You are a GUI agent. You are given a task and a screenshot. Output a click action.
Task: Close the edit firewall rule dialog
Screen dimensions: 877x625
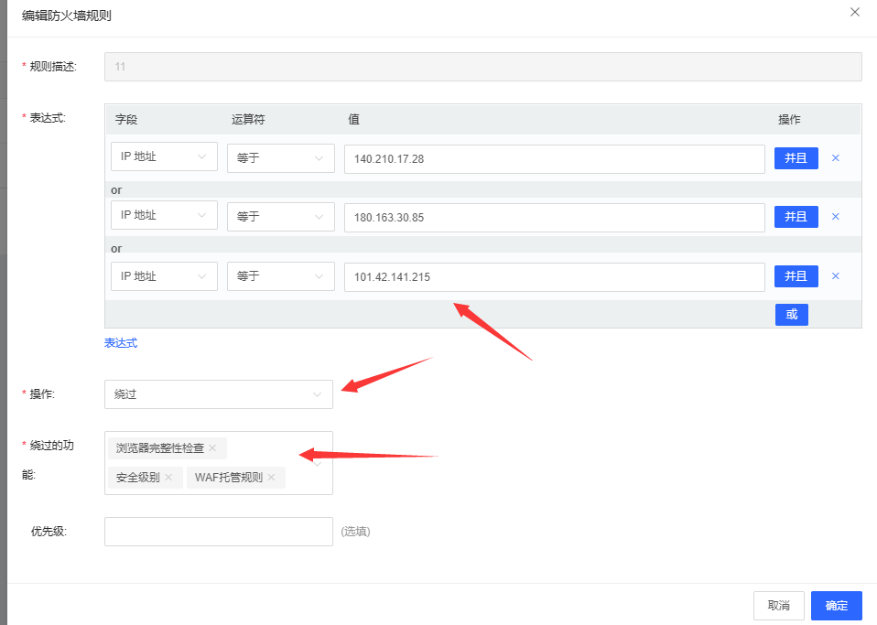[855, 12]
